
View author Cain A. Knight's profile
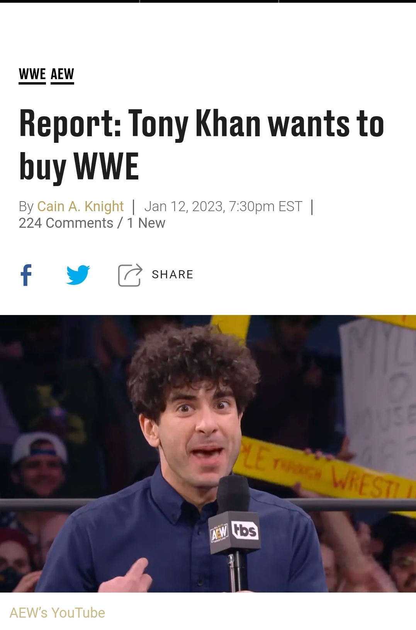pyautogui.click(x=80, y=207)
